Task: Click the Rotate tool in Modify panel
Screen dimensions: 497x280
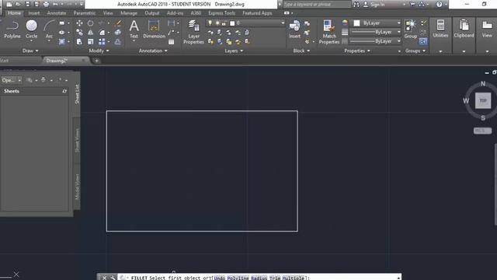Action: [x=90, y=23]
